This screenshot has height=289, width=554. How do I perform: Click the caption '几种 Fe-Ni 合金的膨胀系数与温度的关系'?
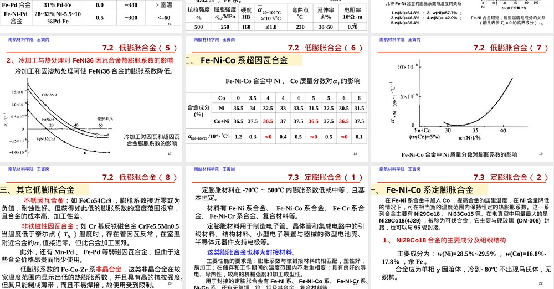click(424, 3)
